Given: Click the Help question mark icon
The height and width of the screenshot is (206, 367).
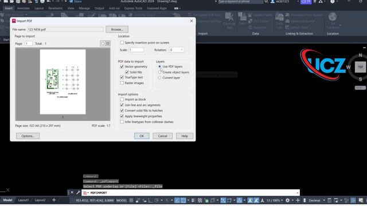Looking at the screenshot, I should tap(333, 1).
